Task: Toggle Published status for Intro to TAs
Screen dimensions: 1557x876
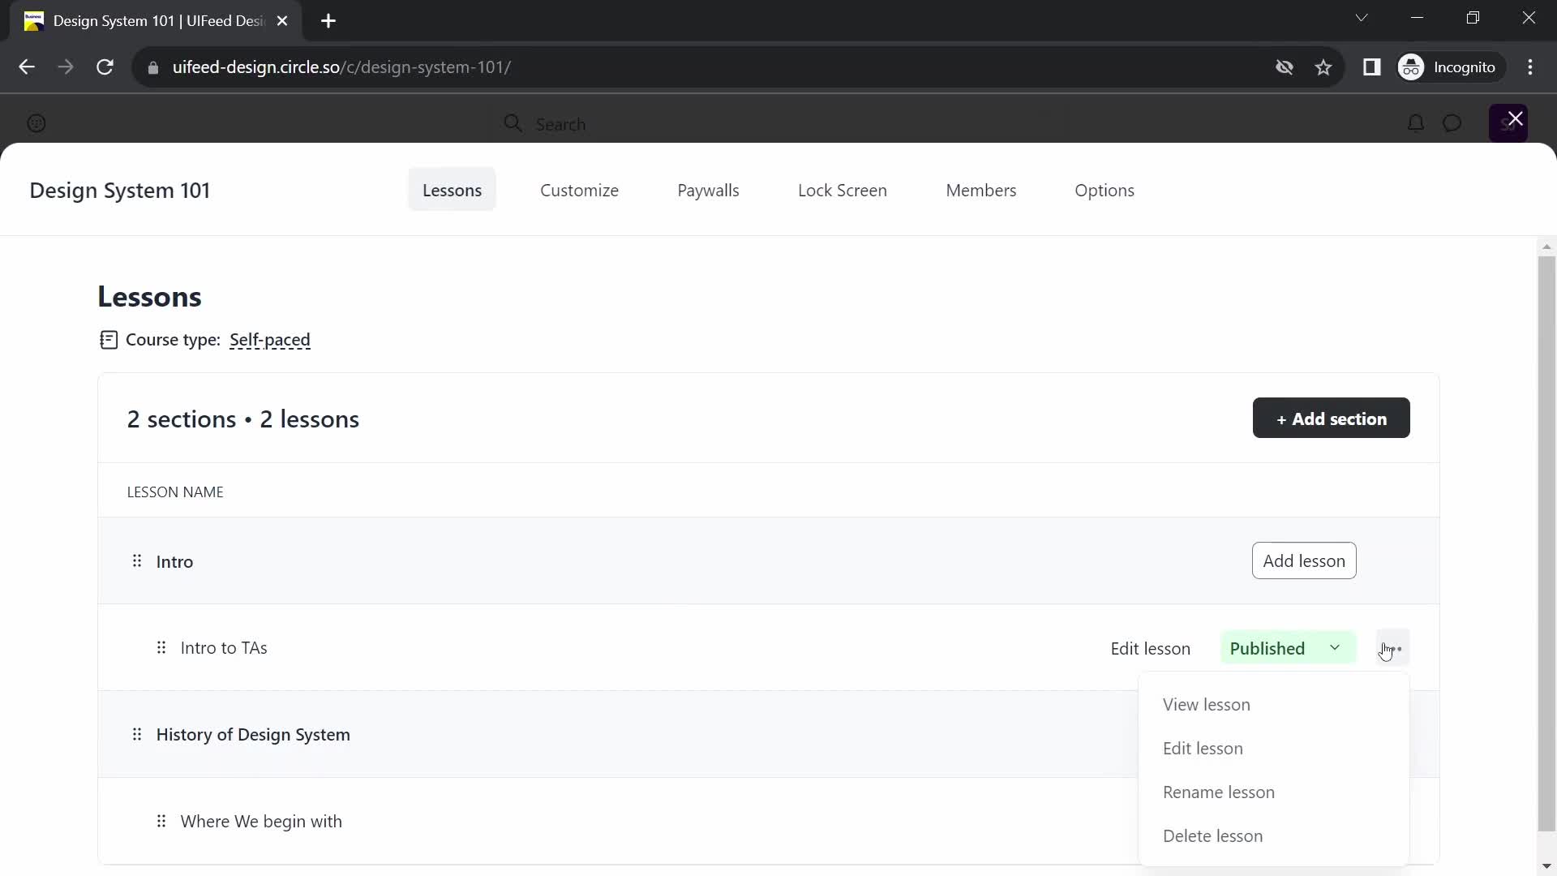Action: click(1285, 648)
